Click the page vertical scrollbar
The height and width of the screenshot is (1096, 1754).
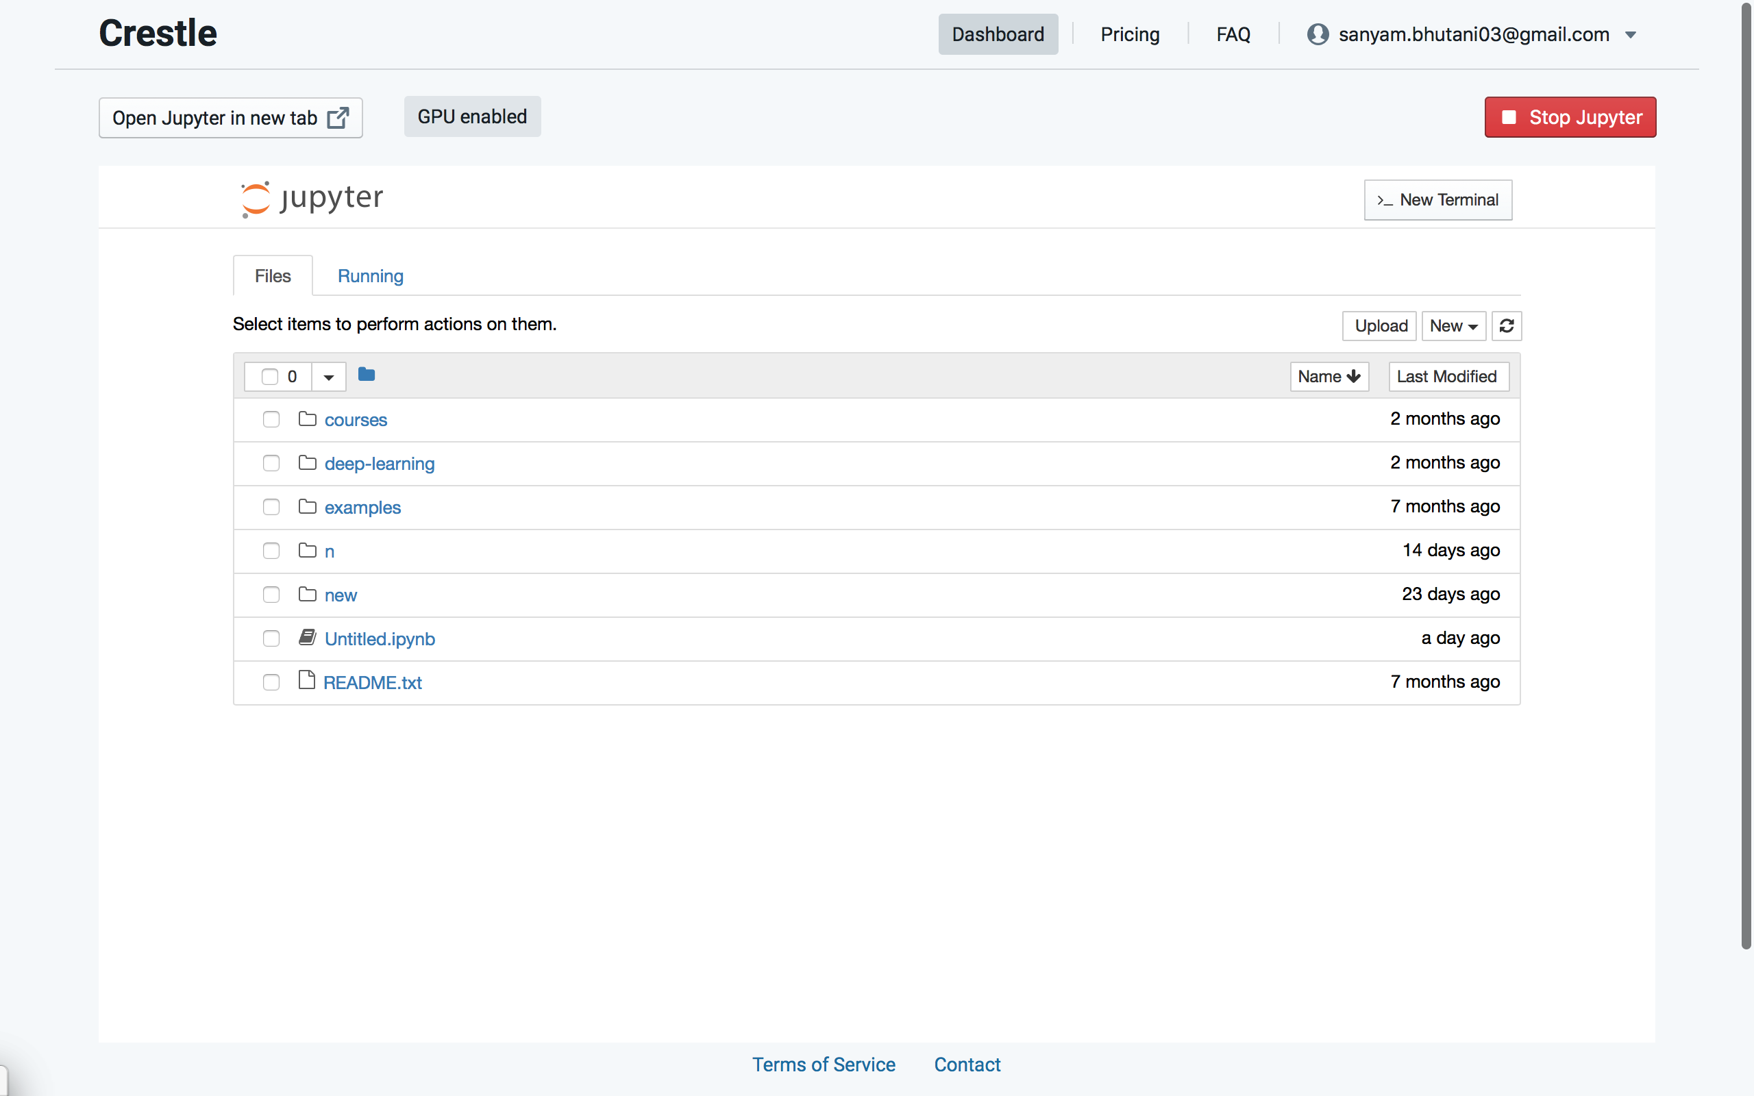point(1746,475)
